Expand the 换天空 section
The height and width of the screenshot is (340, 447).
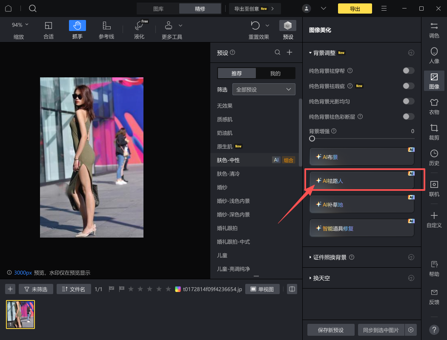coord(321,278)
